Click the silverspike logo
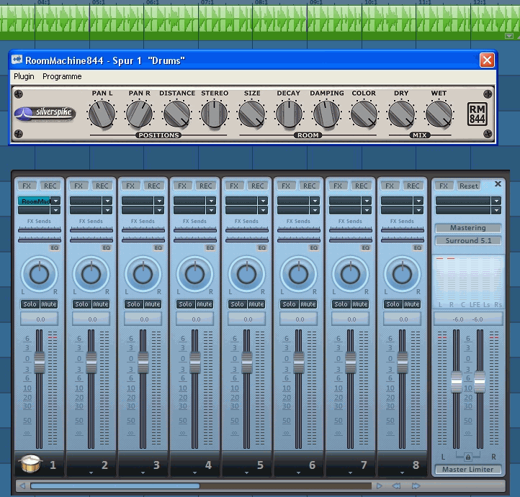Image resolution: width=520 pixels, height=497 pixels. pos(45,114)
